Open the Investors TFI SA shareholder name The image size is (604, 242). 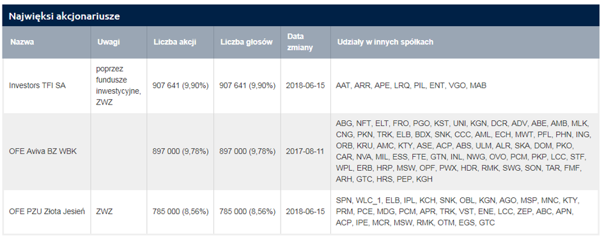[x=37, y=86]
